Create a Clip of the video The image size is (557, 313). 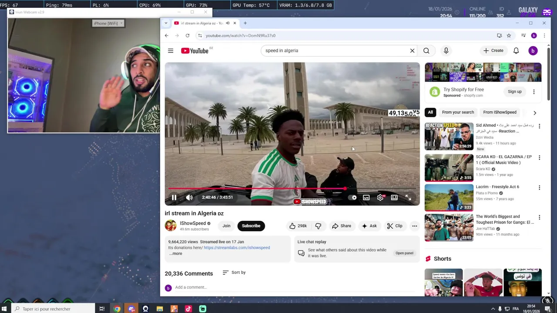[x=395, y=226]
